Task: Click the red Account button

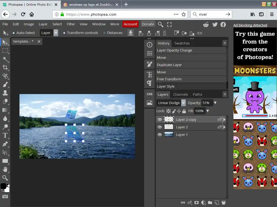Action: point(130,24)
